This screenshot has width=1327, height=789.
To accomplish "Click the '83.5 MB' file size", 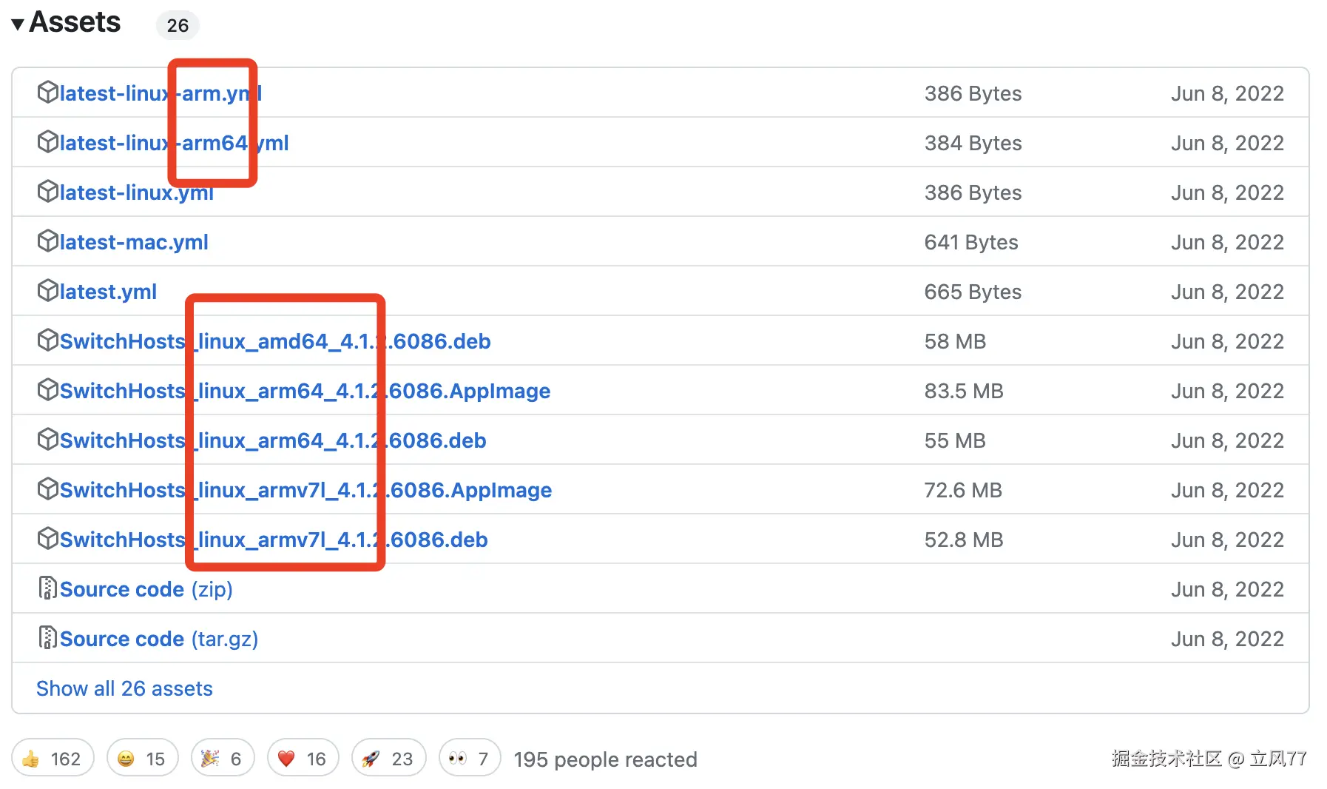I will pos(964,391).
